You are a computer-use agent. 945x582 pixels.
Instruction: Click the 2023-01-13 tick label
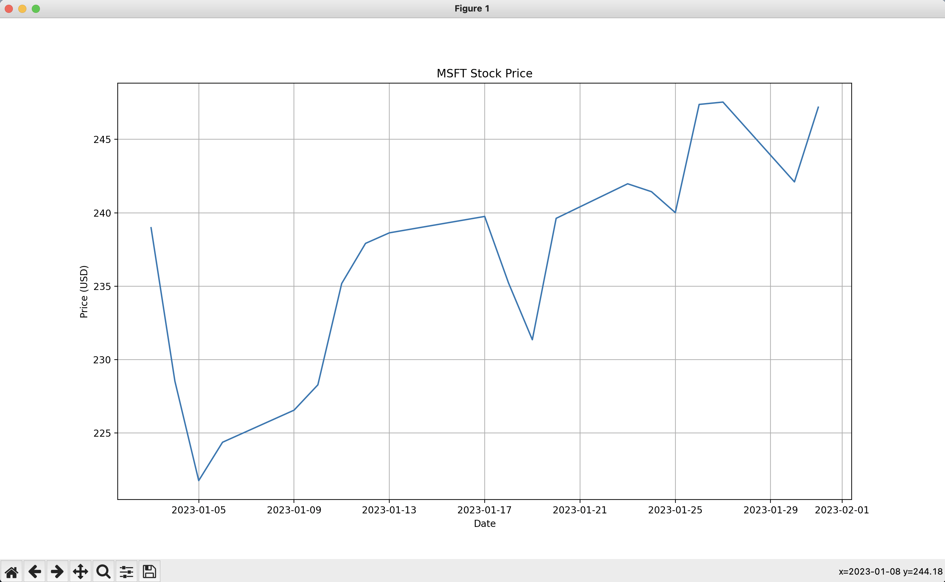[389, 510]
